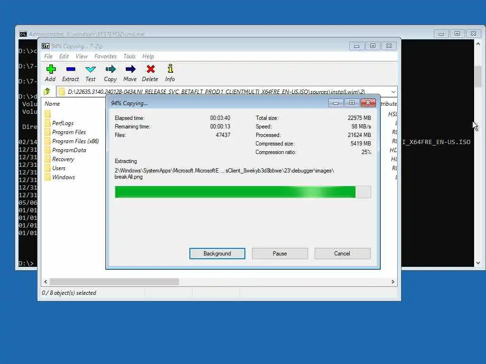
Task: Open the Edit menu
Action: pyautogui.click(x=64, y=56)
